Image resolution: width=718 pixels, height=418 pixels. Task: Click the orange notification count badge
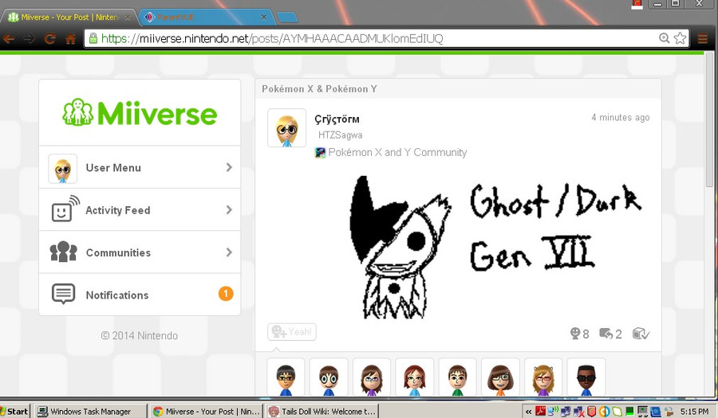(226, 294)
